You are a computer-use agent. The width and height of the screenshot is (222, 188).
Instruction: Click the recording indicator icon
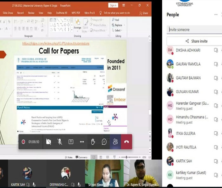[23, 142]
